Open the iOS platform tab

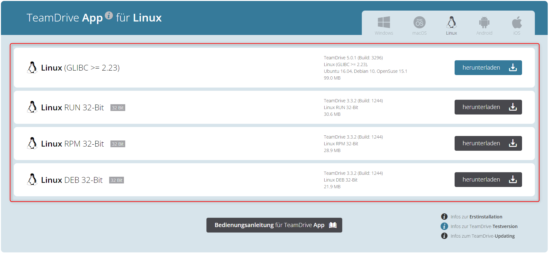pyautogui.click(x=517, y=26)
